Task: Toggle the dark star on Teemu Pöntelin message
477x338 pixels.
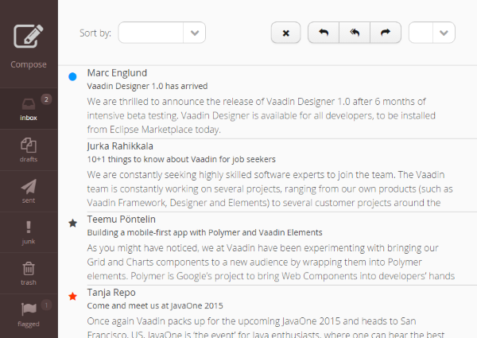Action: 72,223
